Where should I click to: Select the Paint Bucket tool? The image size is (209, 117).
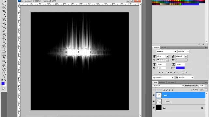pos(4,38)
